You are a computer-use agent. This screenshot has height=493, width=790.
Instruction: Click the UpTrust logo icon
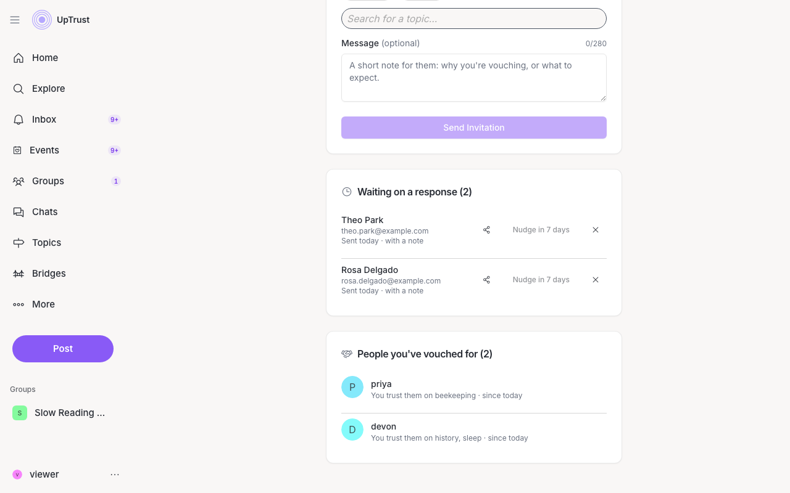pyautogui.click(x=42, y=20)
